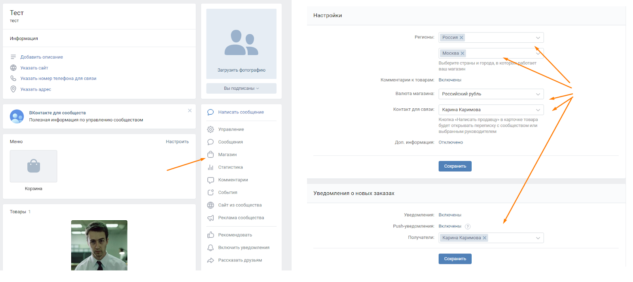The image size is (633, 282).
Task: Click the globe icon for 'Сайт из сообщества'
Action: click(x=210, y=205)
